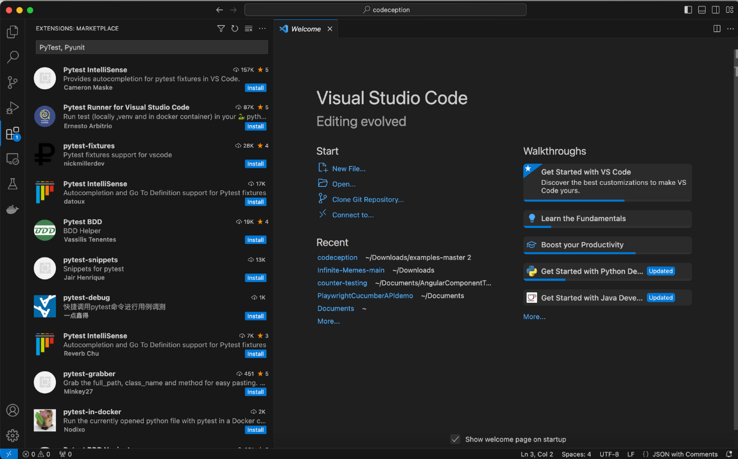Image resolution: width=738 pixels, height=459 pixels.
Task: Open the Docker view in the activity bar
Action: pos(12,209)
